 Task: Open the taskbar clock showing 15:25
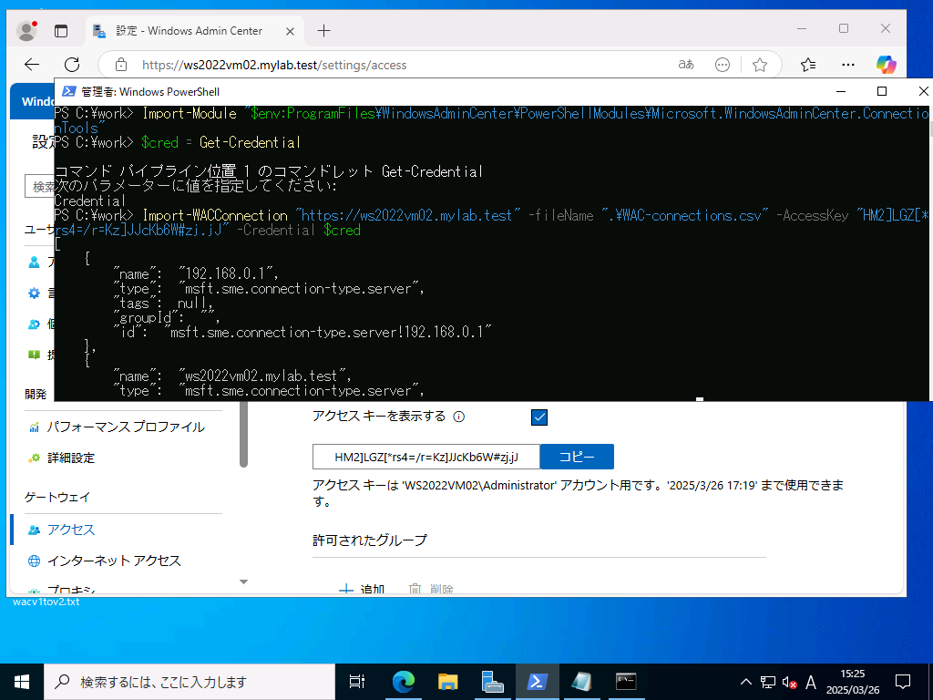[853, 682]
